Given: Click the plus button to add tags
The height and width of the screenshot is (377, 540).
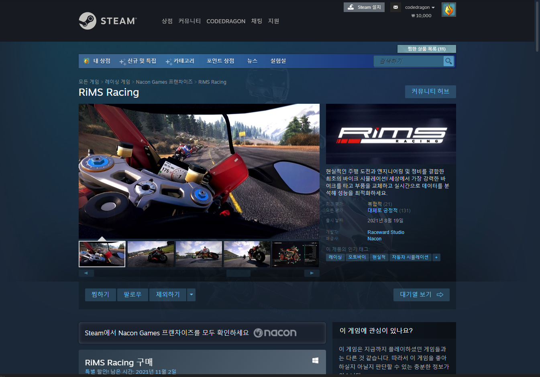Looking at the screenshot, I should coord(436,257).
